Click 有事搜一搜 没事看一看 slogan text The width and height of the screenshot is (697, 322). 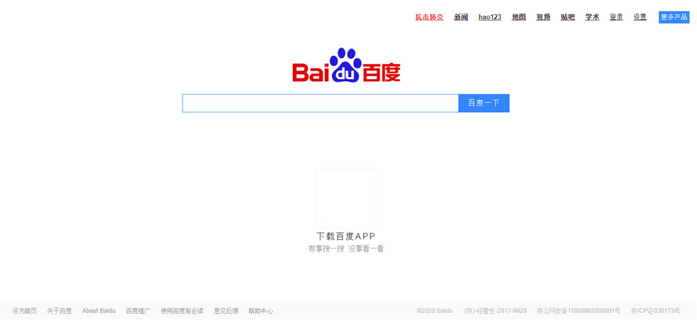(346, 249)
